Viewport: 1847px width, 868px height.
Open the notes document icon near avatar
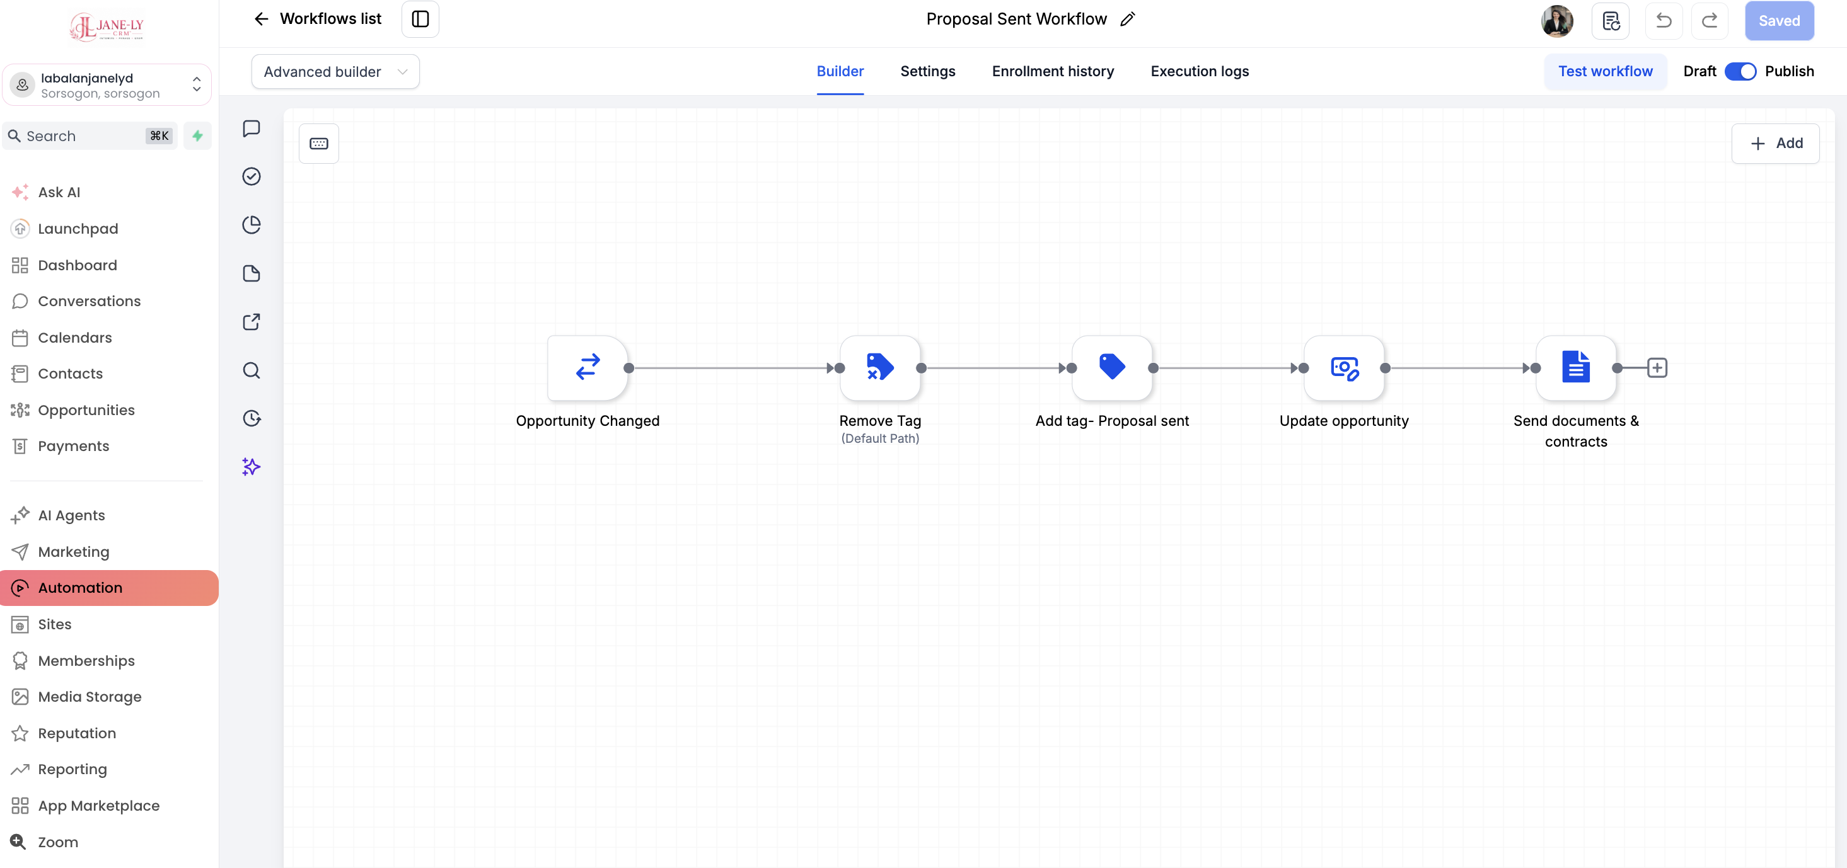[1611, 21]
